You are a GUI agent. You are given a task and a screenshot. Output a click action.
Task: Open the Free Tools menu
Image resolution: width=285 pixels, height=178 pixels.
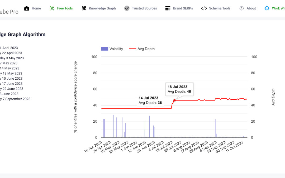(61, 8)
